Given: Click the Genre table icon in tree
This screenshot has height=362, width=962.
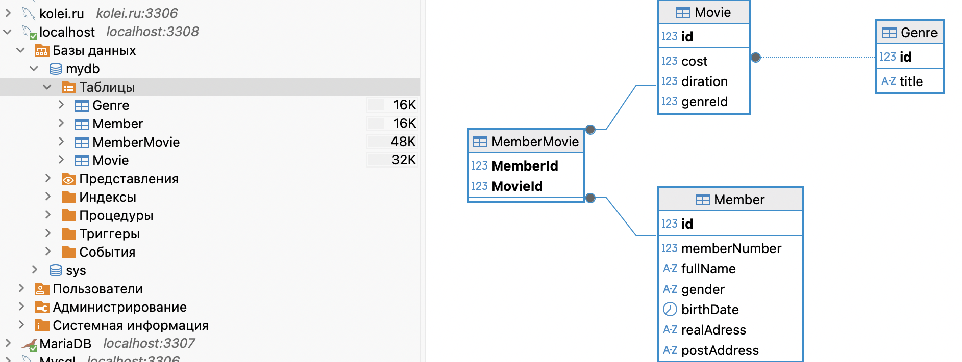Looking at the screenshot, I should (x=82, y=105).
